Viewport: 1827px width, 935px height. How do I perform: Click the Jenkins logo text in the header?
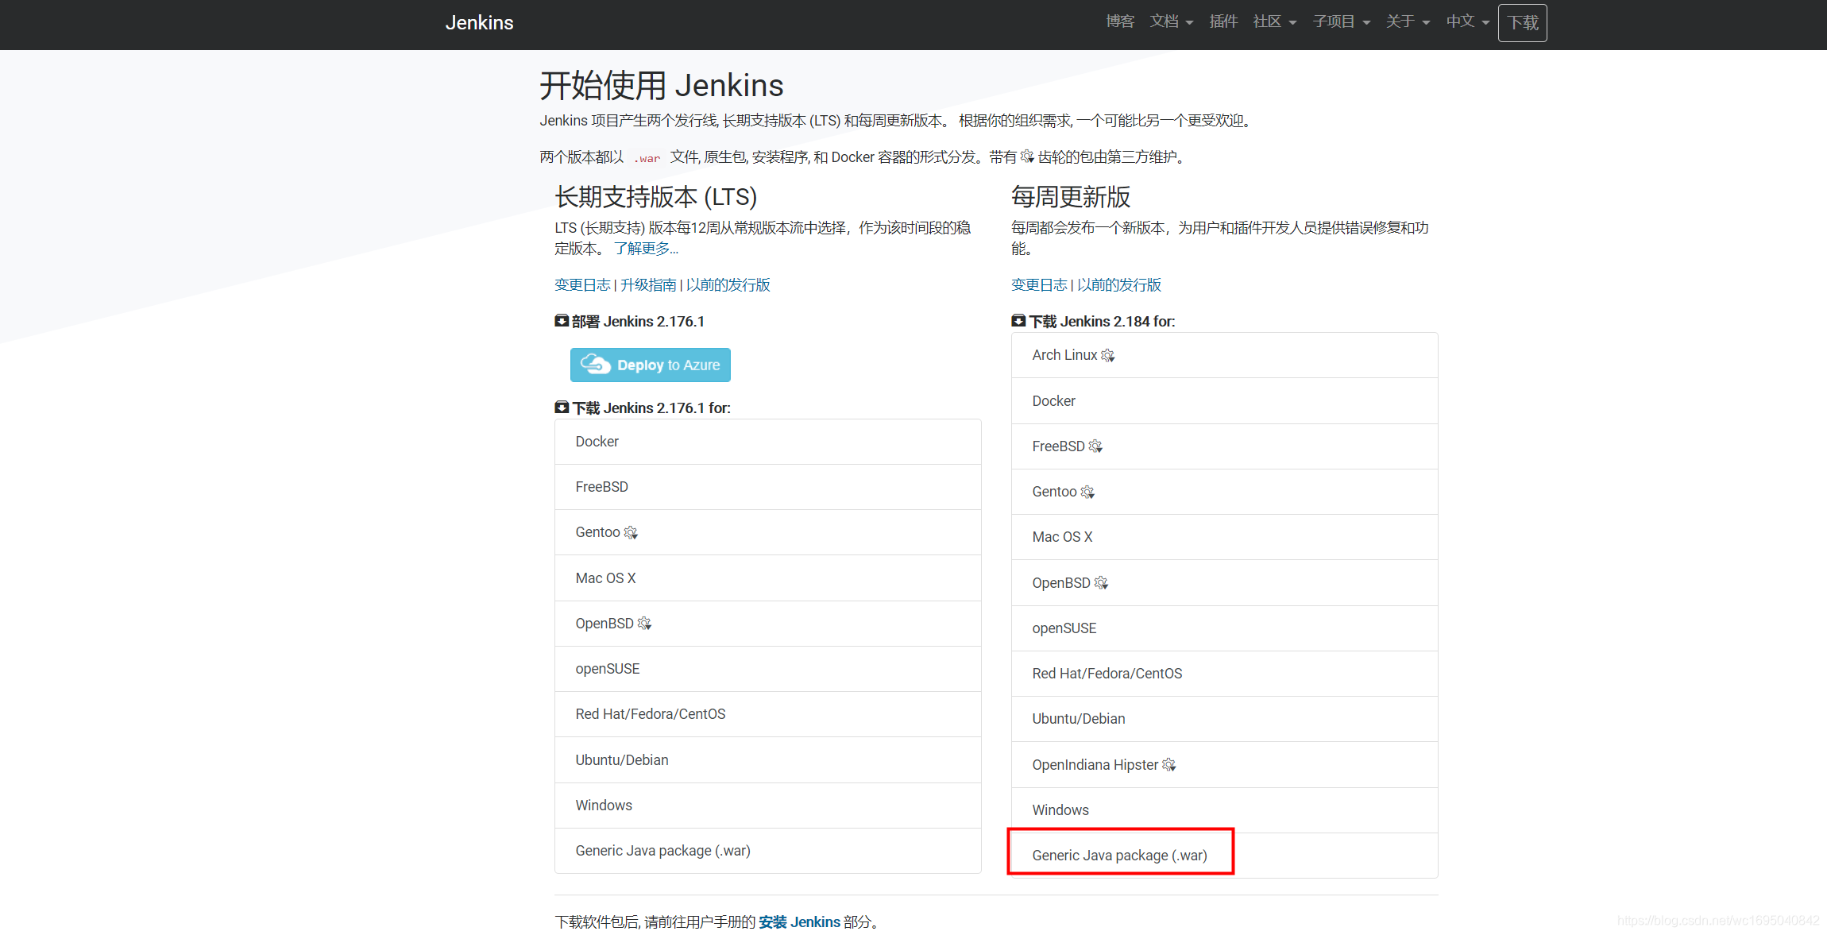pyautogui.click(x=479, y=22)
